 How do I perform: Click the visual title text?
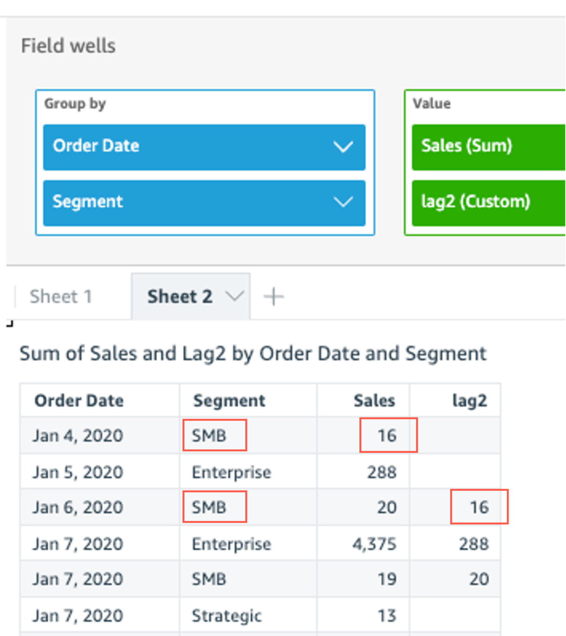[253, 353]
